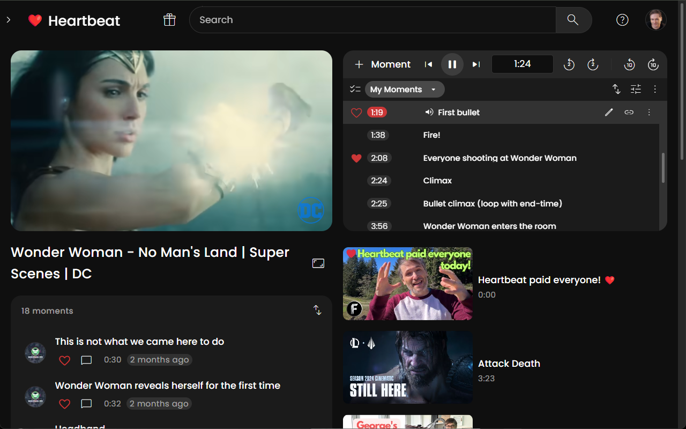Select the Fire! moment
This screenshot has height=429, width=686.
[432, 135]
